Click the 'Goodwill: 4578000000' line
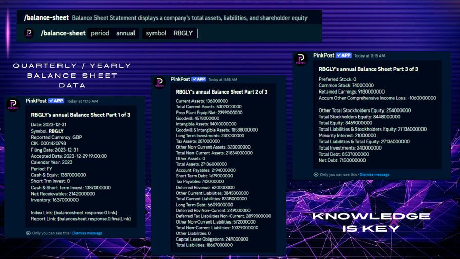This screenshot has width=460, height=259. [197, 118]
